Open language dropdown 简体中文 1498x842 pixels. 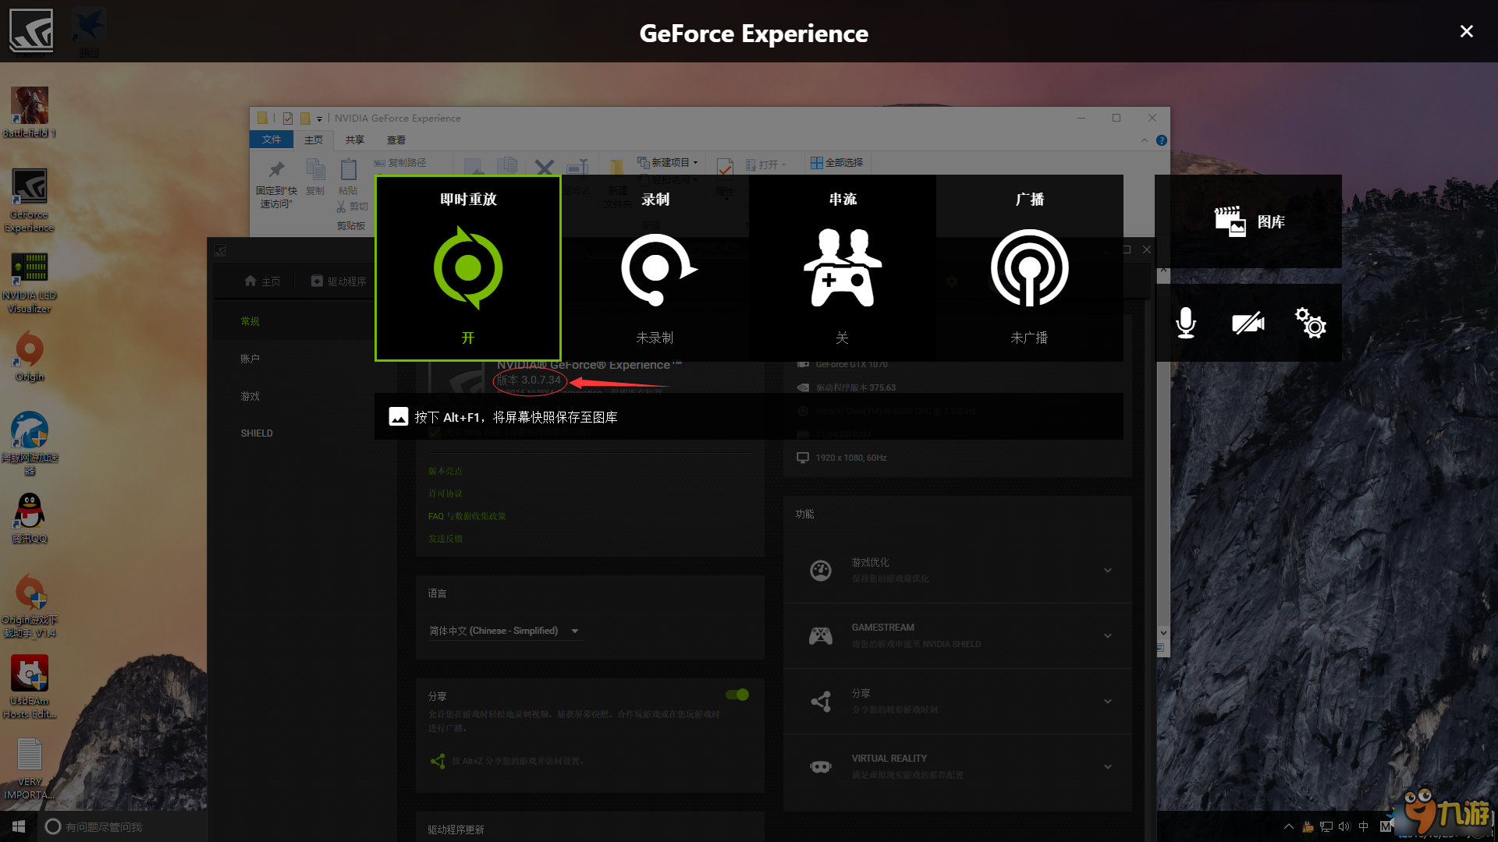click(x=504, y=631)
